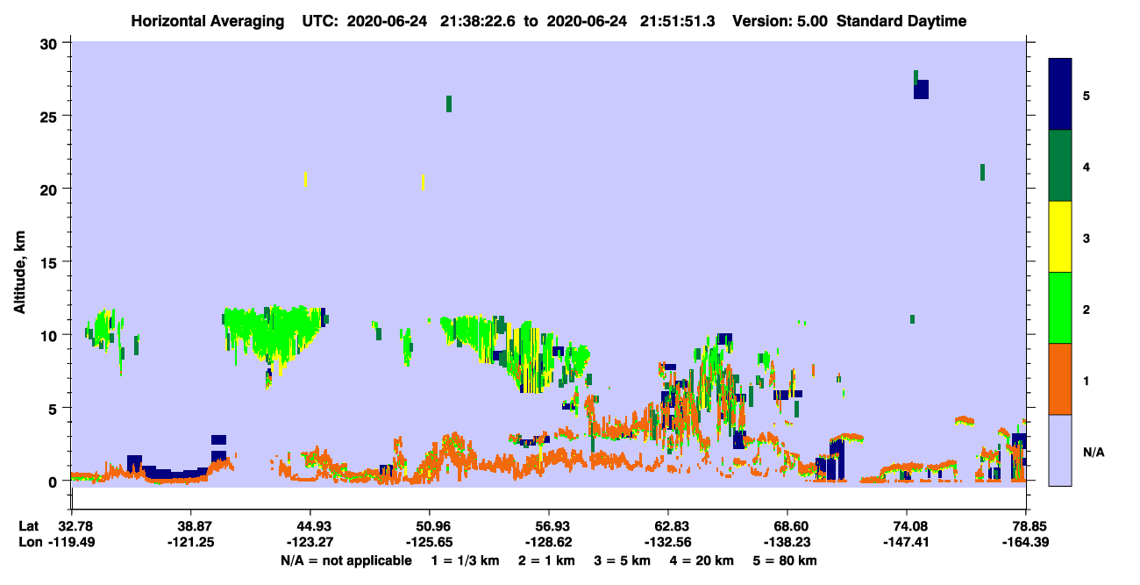This screenshot has height=585, width=1140.
Task: Click the latitude value 32.78
Action: [x=72, y=526]
